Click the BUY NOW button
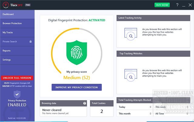194x122 pixels. click(x=162, y=5)
